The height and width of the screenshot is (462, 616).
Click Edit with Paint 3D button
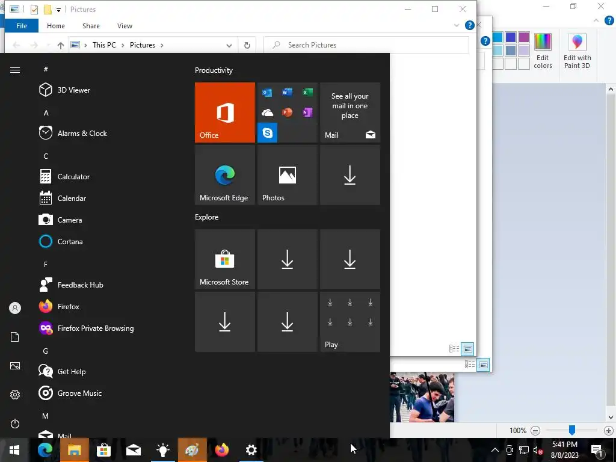pos(577,52)
